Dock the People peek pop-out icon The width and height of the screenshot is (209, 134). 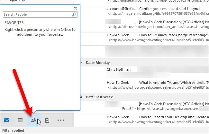pyautogui.click(x=76, y=9)
